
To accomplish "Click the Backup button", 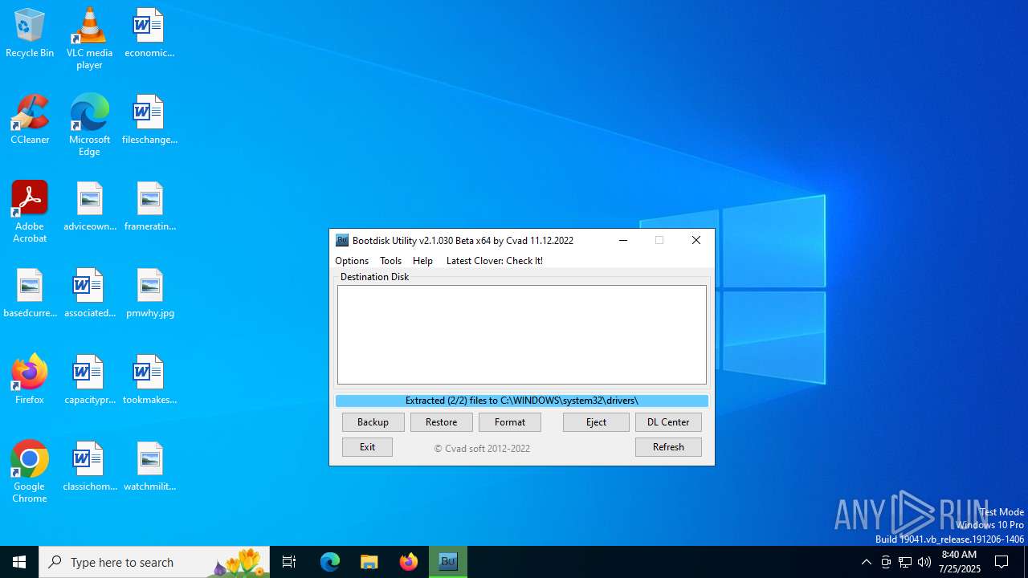I will tap(373, 422).
